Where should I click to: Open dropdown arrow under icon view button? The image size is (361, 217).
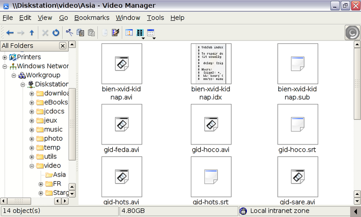click(x=143, y=38)
